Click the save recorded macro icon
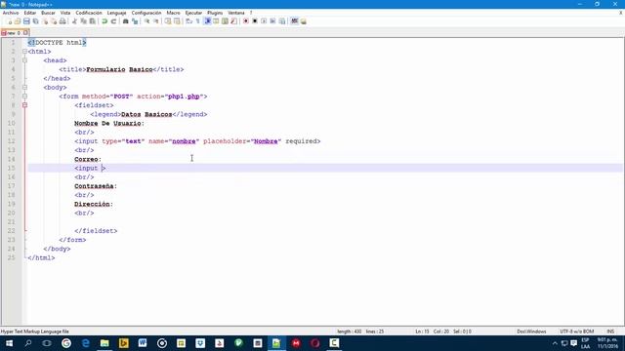Viewport: 625px width, 351px height. click(282, 21)
